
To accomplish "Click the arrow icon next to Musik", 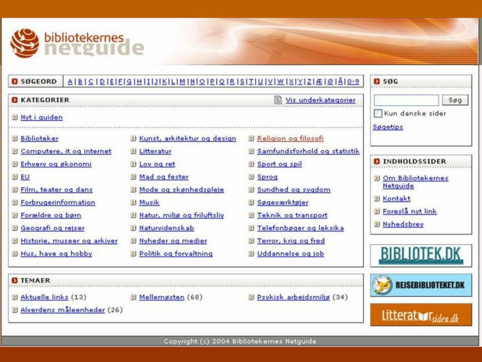I will (133, 203).
